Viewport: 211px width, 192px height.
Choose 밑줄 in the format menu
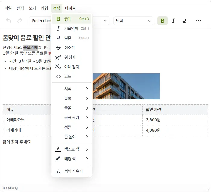72,38
